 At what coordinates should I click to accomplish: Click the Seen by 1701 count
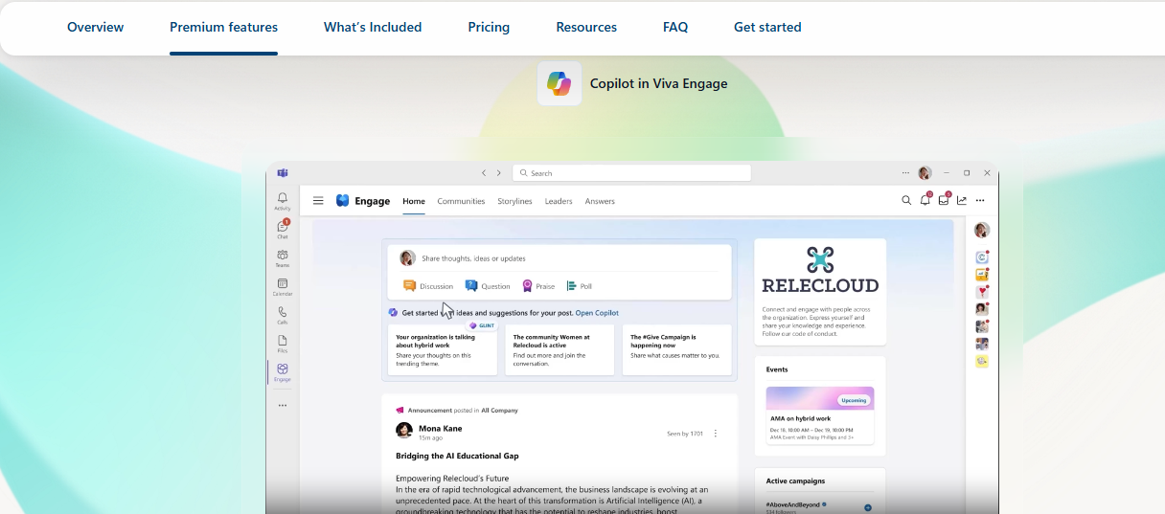[x=685, y=434]
